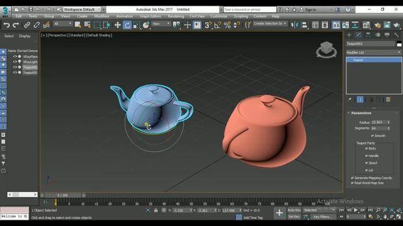403x226 pixels.
Task: Activate the Unlink Selection tool
Action: 37,25
